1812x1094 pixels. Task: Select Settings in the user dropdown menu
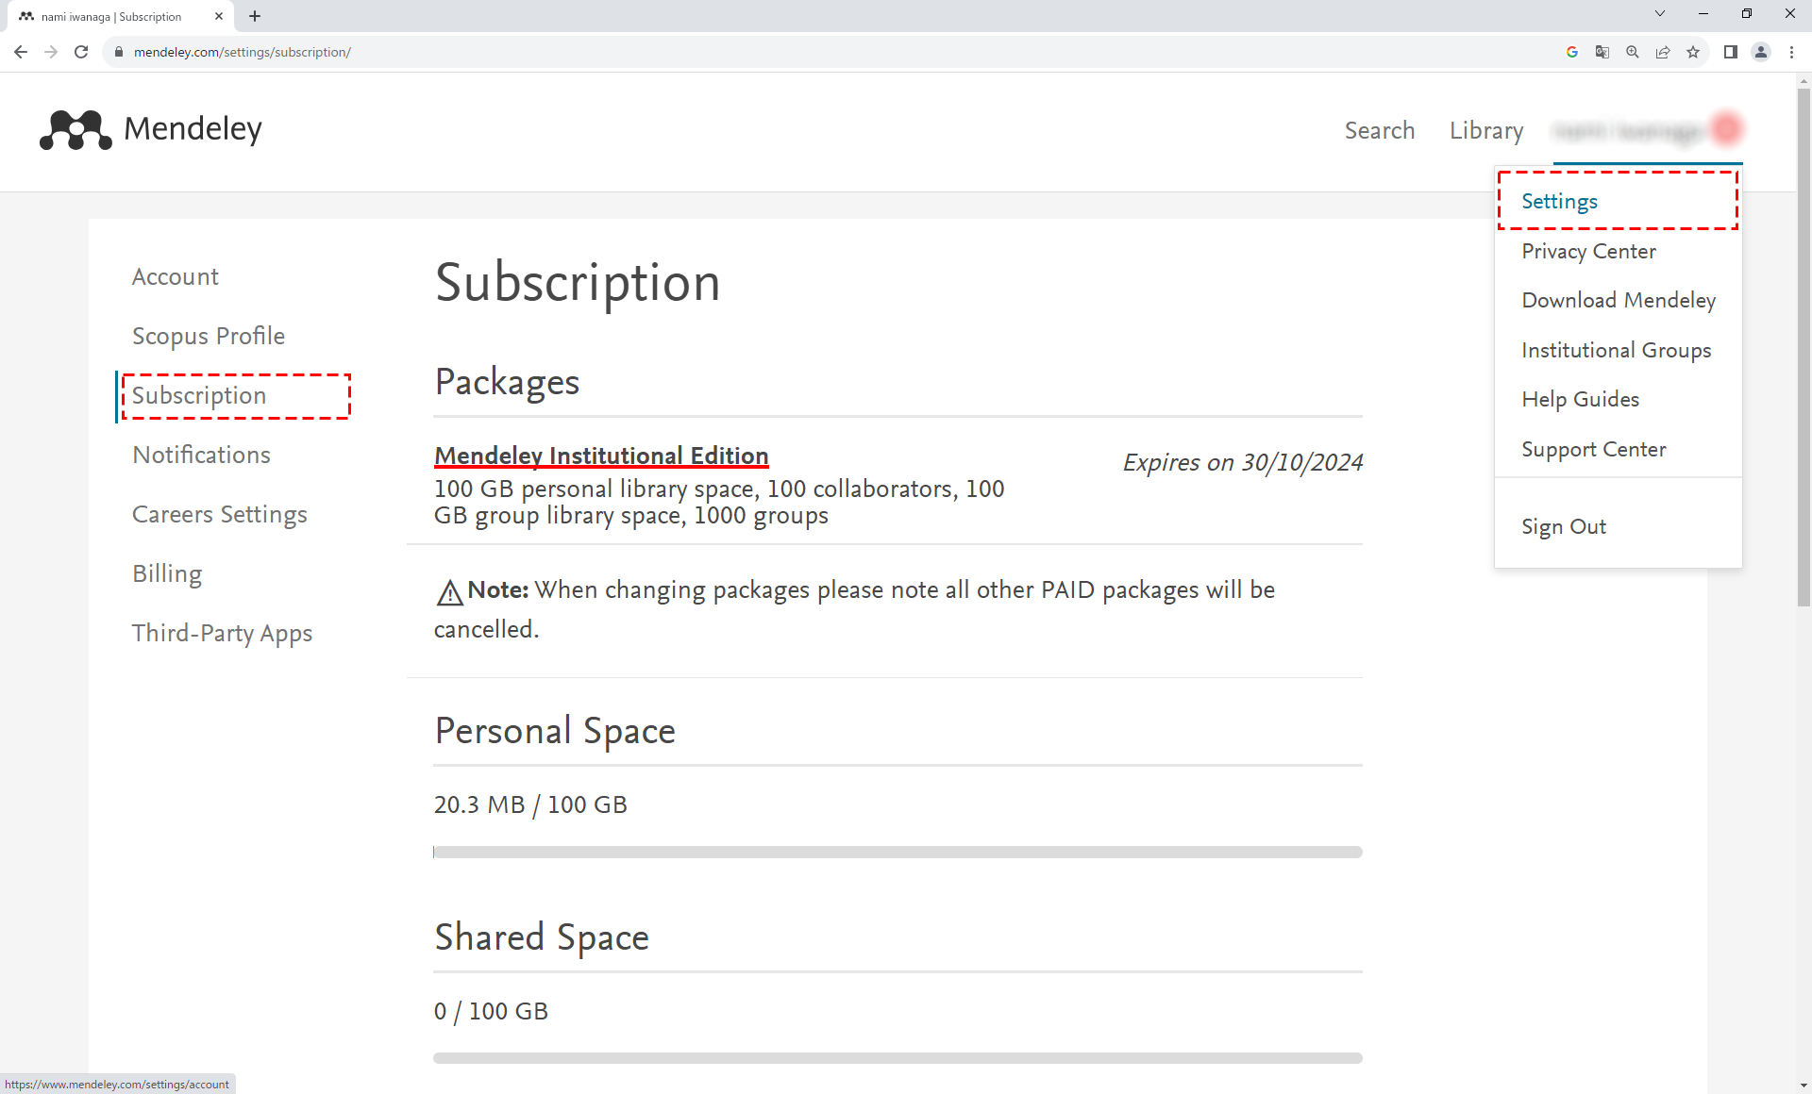click(1559, 201)
